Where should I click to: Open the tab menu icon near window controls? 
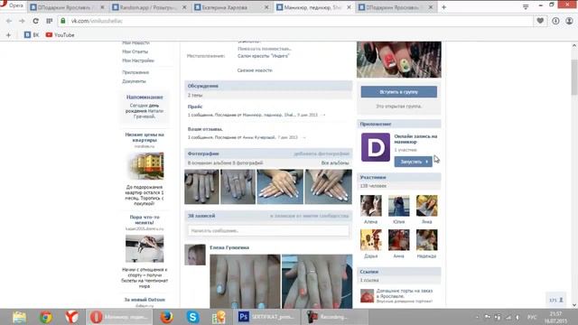pyautogui.click(x=526, y=6)
